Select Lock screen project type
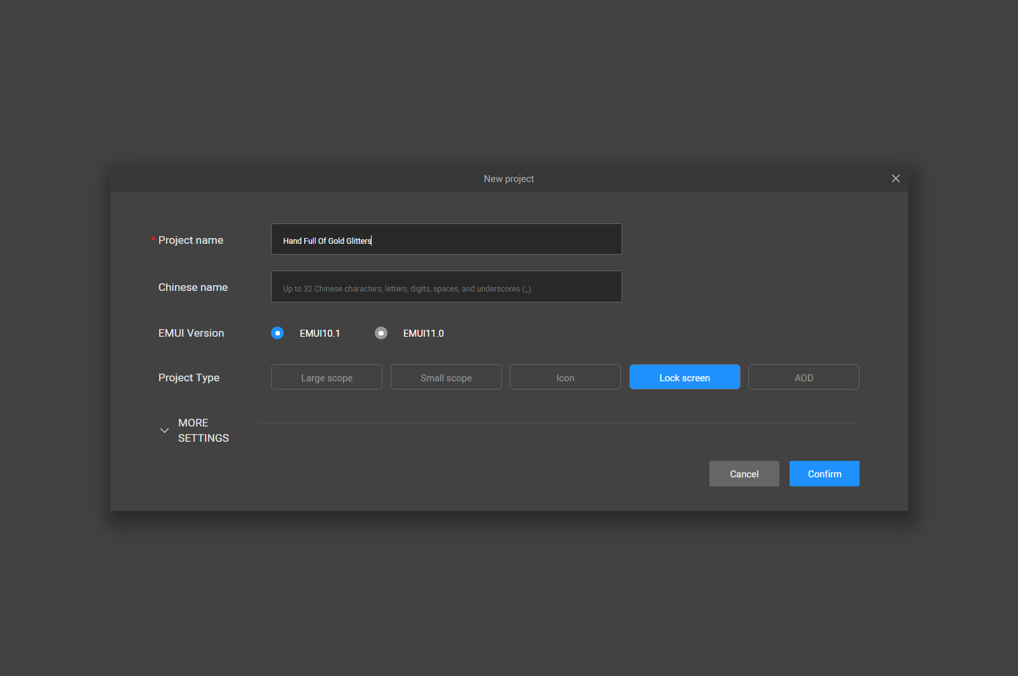The image size is (1018, 676). tap(684, 377)
